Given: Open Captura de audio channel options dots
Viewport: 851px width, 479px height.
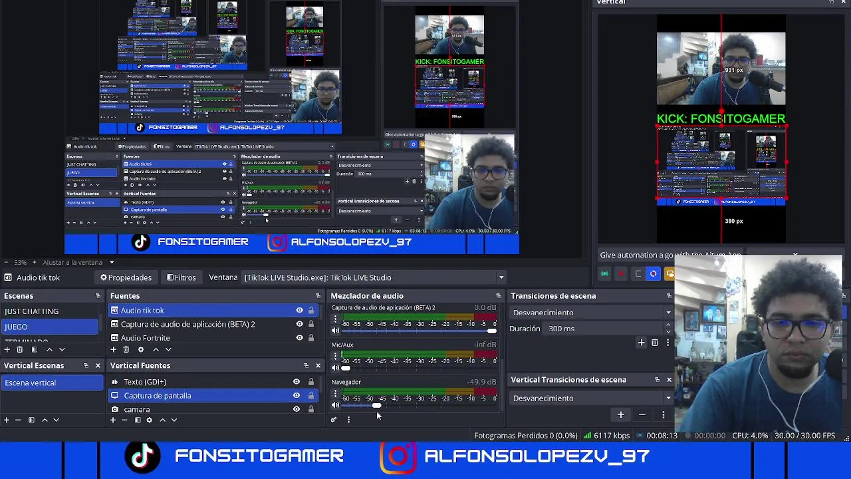Looking at the screenshot, I should point(335,320).
